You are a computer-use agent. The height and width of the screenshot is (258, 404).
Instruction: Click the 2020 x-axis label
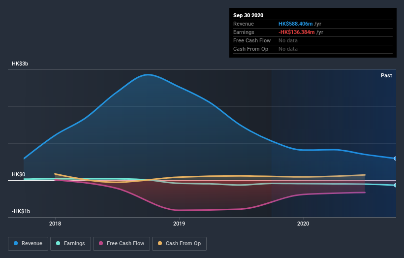pos(303,224)
